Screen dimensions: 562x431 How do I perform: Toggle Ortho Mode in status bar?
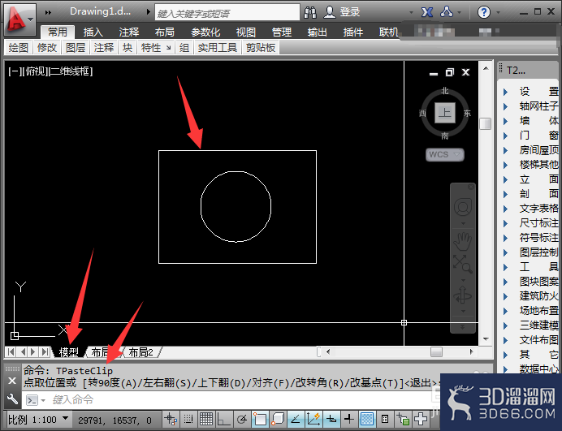click(x=224, y=419)
